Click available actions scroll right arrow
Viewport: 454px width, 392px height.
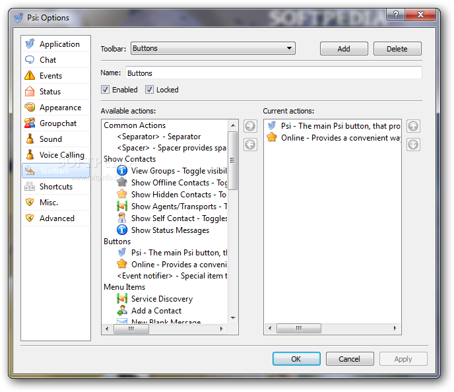[221, 329]
